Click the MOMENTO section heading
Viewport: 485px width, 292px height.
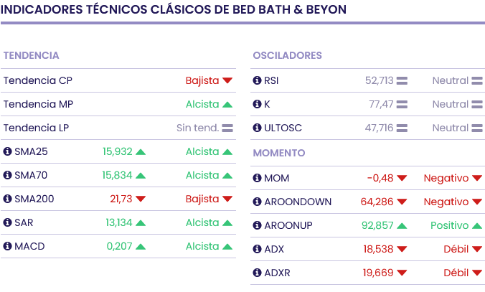(279, 153)
